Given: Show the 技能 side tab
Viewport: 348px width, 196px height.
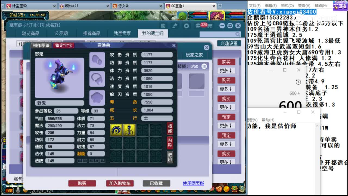Looking at the screenshot, I should 170,129.
